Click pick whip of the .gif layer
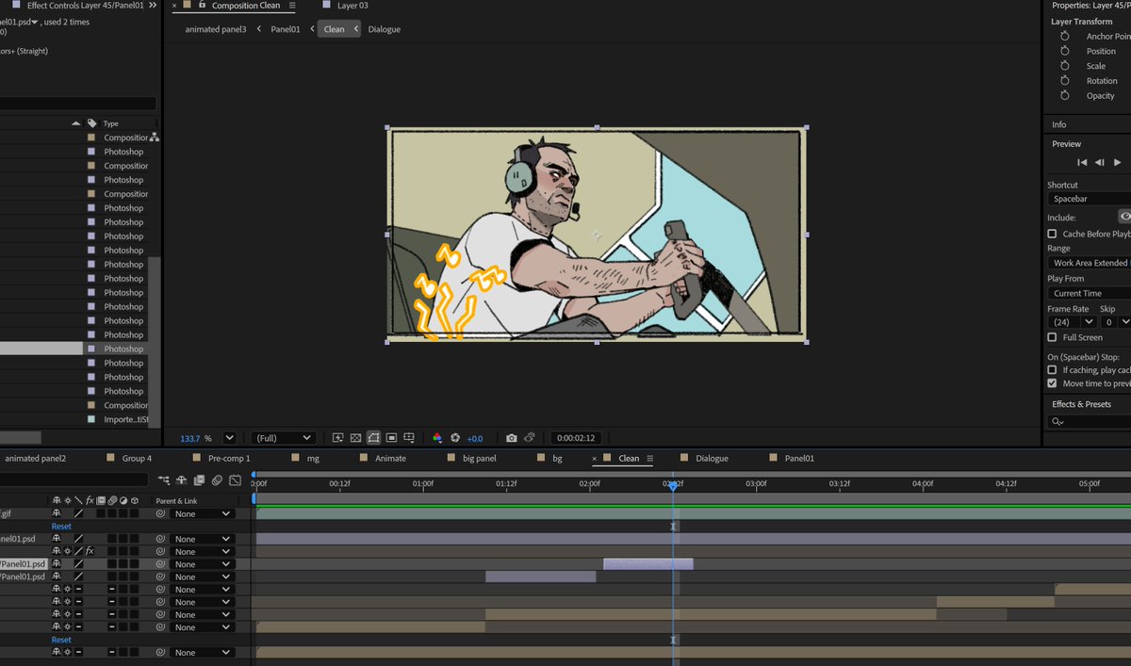 160,514
